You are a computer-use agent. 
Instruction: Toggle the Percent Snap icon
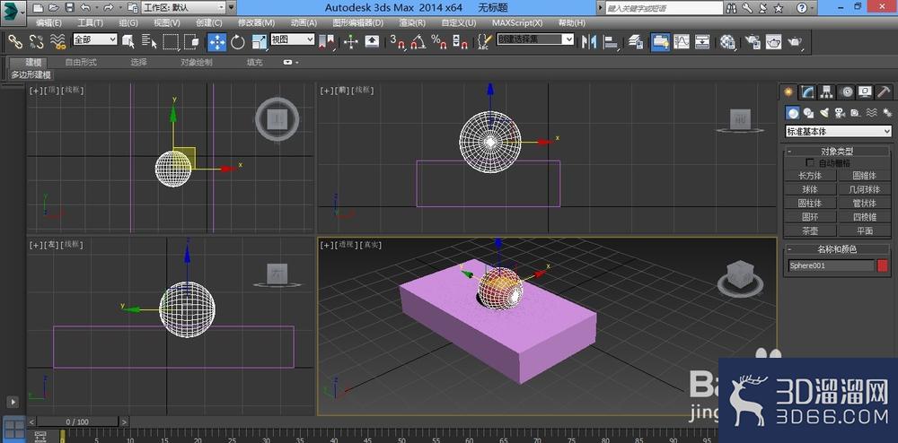pyautogui.click(x=439, y=41)
